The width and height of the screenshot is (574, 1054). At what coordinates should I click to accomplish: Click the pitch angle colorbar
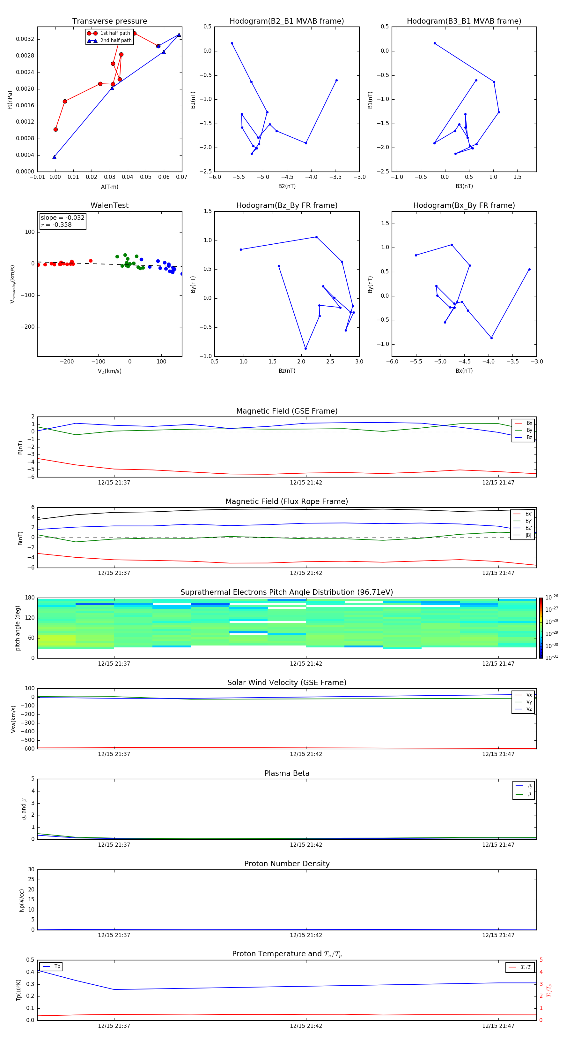coord(541,628)
